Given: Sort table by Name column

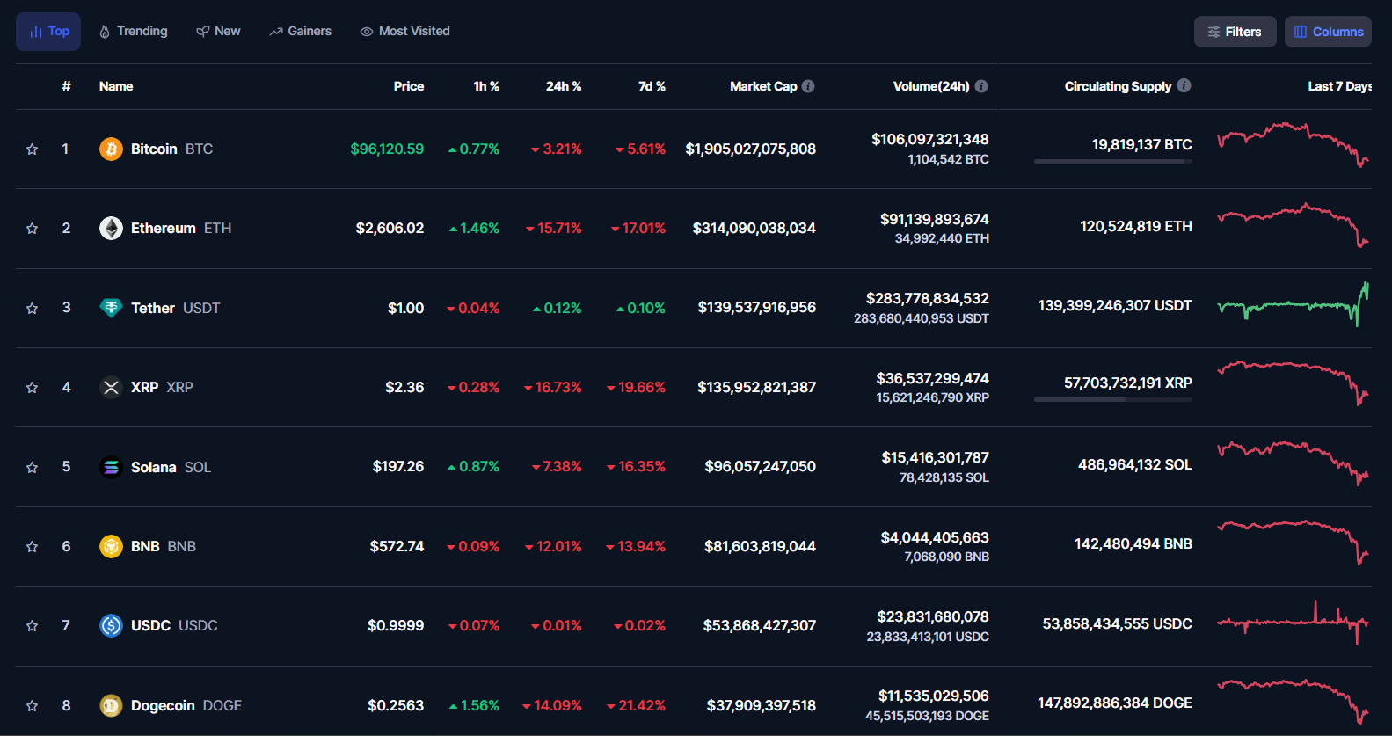Looking at the screenshot, I should pyautogui.click(x=116, y=86).
